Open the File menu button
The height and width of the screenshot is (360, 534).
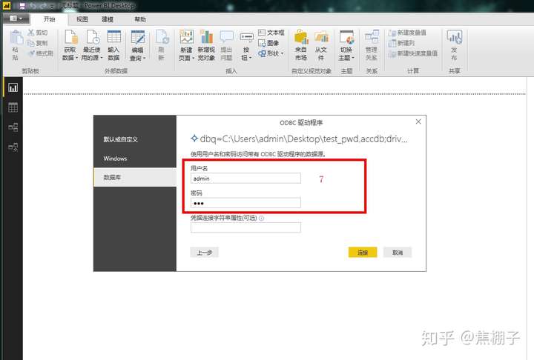[x=16, y=19]
